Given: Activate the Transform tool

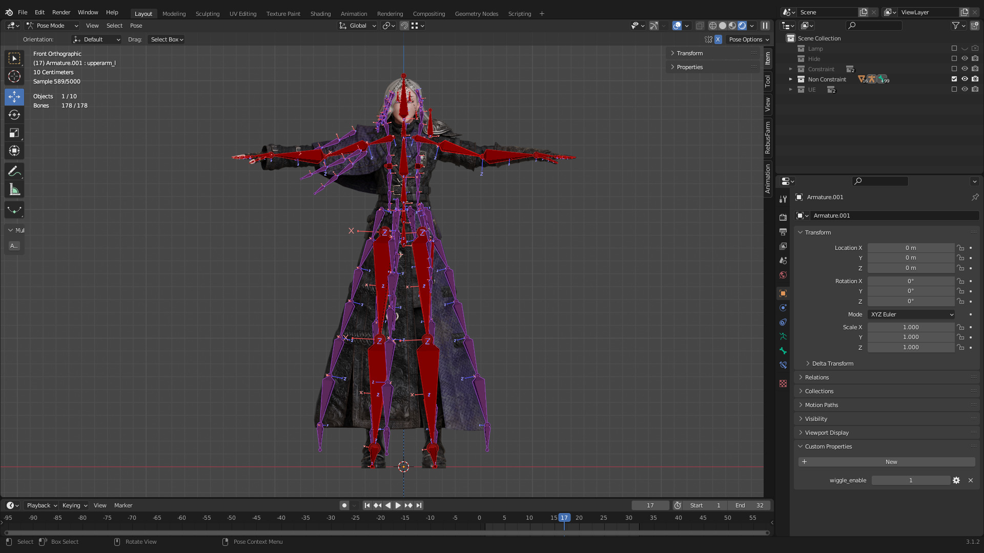Looking at the screenshot, I should point(14,151).
